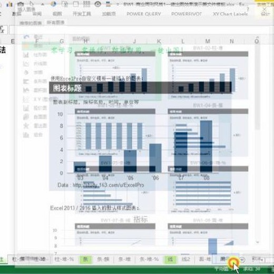Click the new sheet plus icon

pyautogui.click(x=242, y=260)
